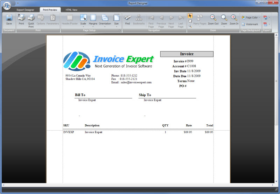Export document to PDF file
The height and width of the screenshot is (194, 280).
click(x=265, y=18)
